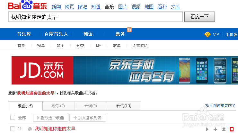The height and width of the screenshot is (133, 238).
Task: Open 无损专区 in the sub navigation
Action: (x=140, y=46)
